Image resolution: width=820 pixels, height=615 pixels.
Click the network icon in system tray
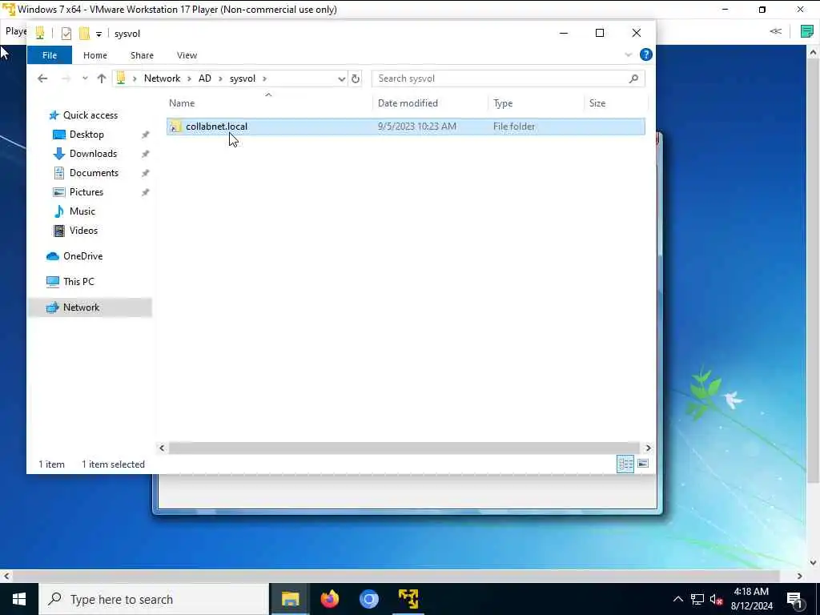click(x=697, y=599)
